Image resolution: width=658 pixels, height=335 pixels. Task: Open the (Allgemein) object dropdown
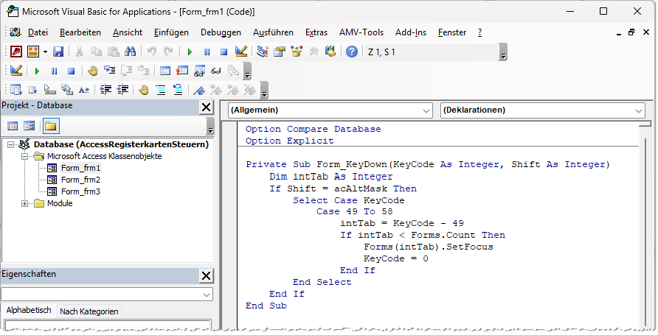(x=426, y=110)
